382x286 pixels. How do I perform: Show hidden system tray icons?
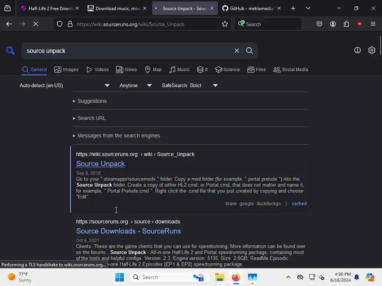click(x=288, y=277)
